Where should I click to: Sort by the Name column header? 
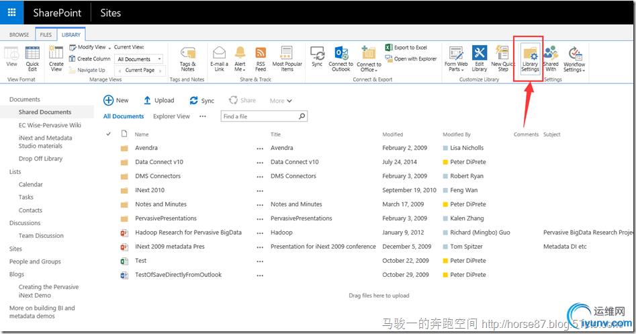142,134
